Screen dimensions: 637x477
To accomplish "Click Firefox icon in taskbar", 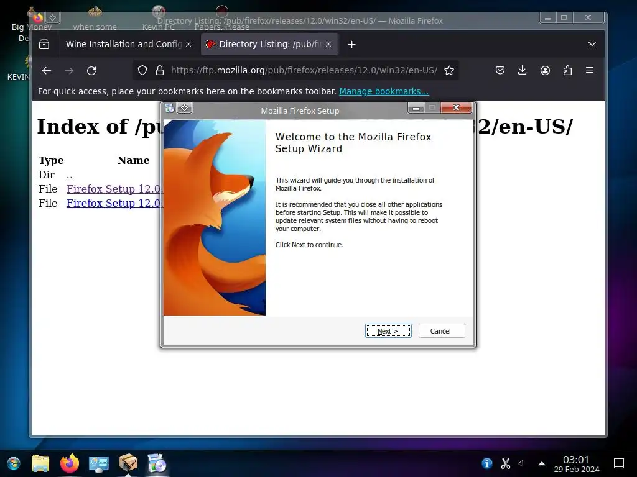I will 70,463.
